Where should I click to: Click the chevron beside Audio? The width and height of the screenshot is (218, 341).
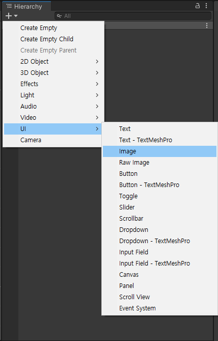tap(97, 107)
